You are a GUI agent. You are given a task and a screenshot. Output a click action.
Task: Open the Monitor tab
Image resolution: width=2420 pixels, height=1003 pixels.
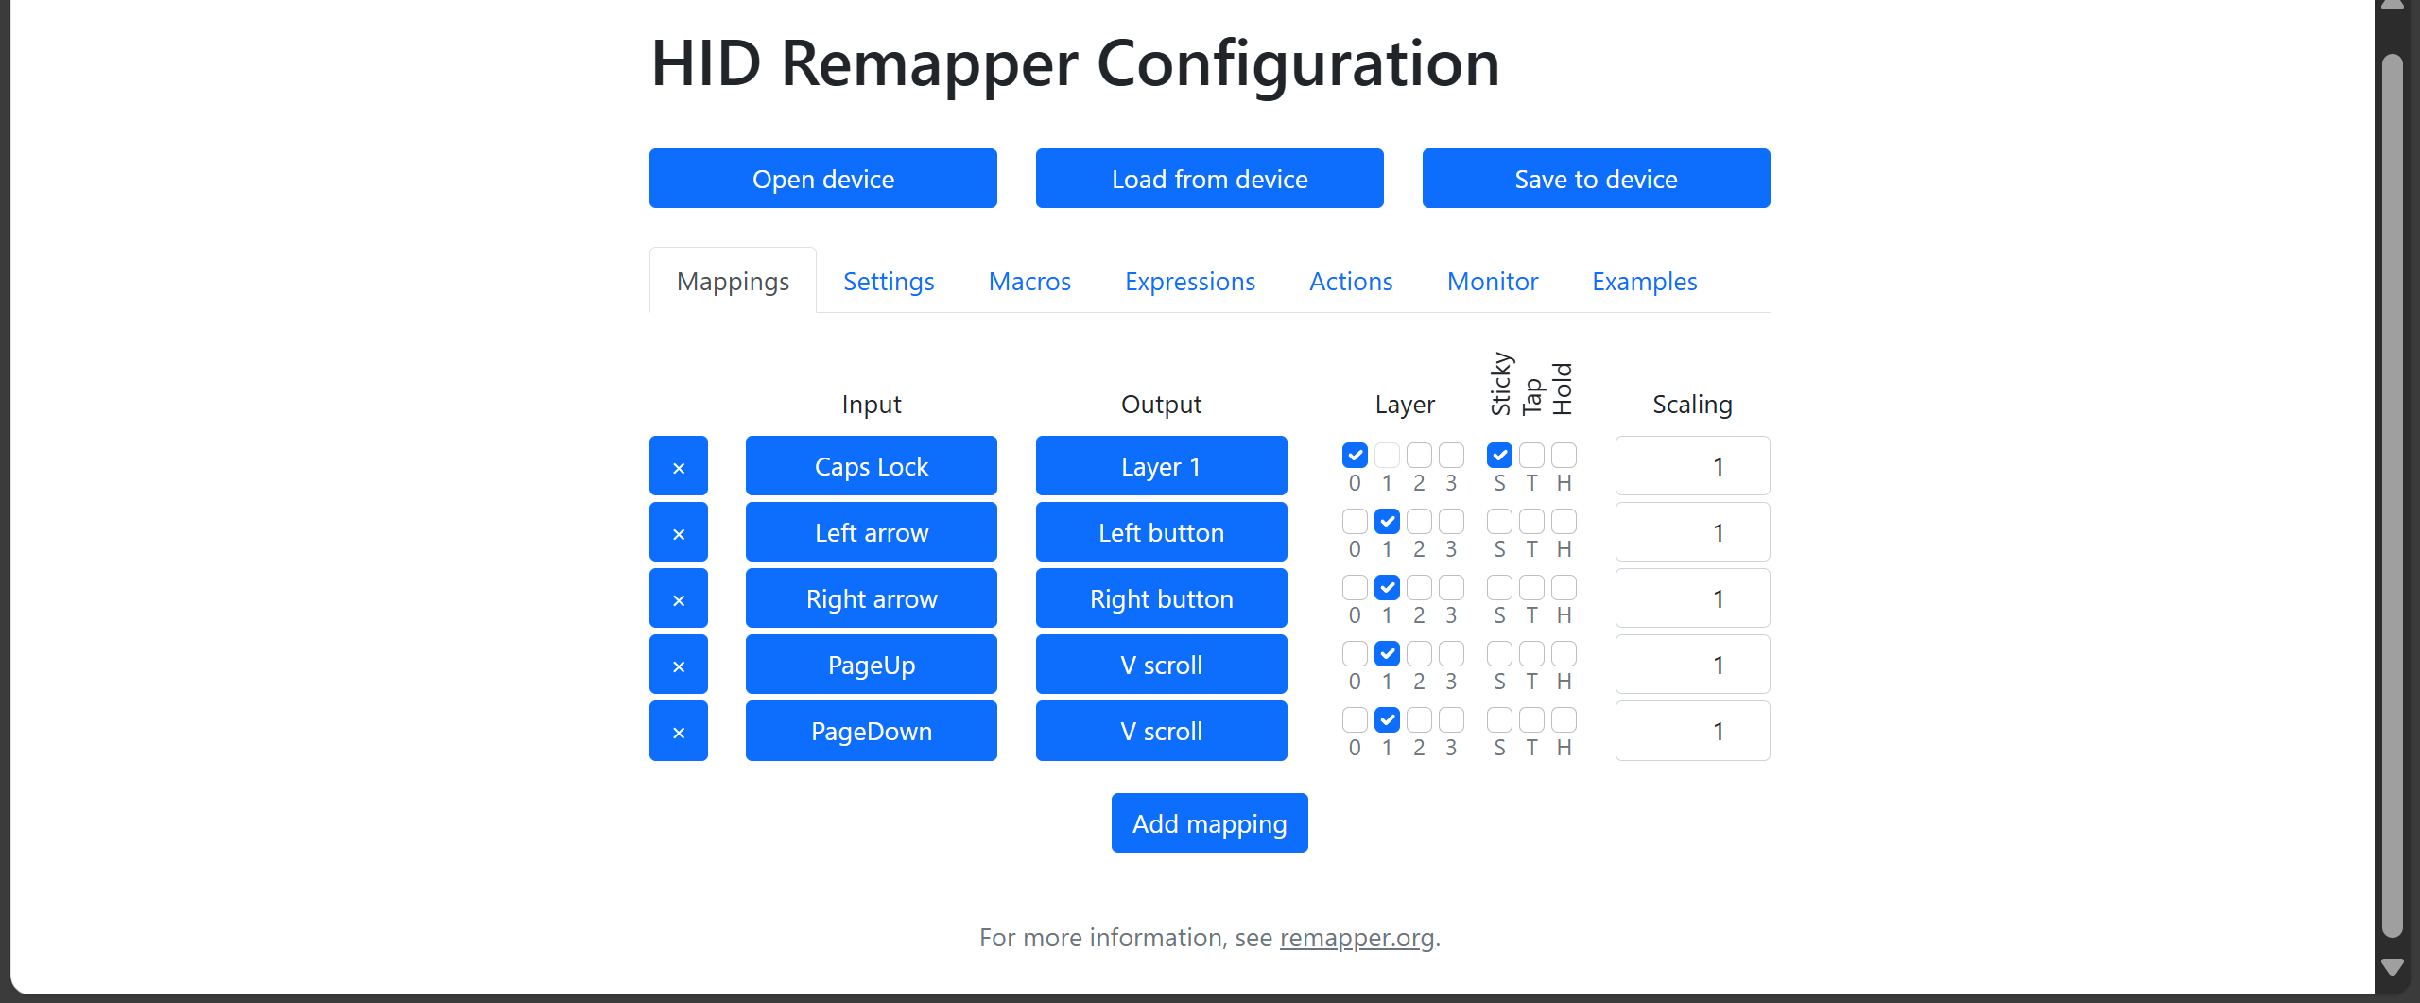click(1492, 282)
